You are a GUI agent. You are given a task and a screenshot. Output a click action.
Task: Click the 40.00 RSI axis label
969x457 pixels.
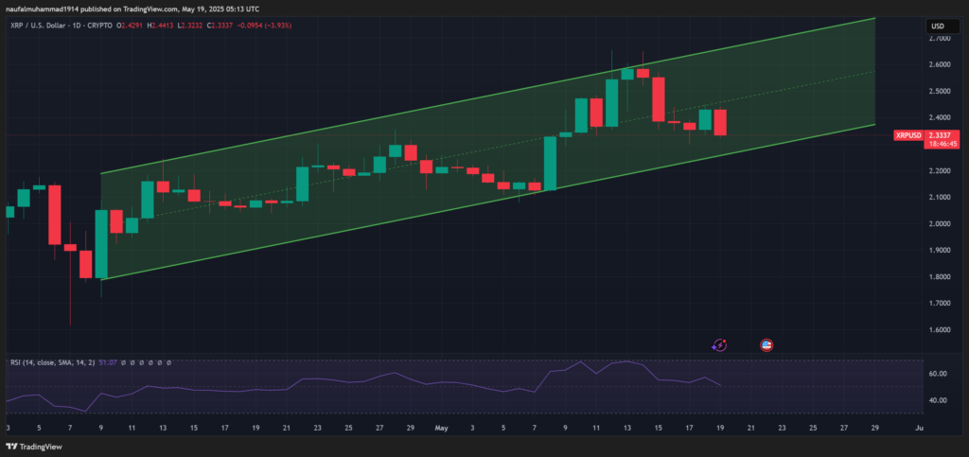pyautogui.click(x=938, y=400)
